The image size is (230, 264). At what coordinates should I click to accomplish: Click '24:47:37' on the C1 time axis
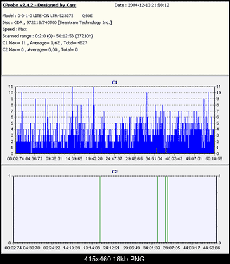(114, 158)
